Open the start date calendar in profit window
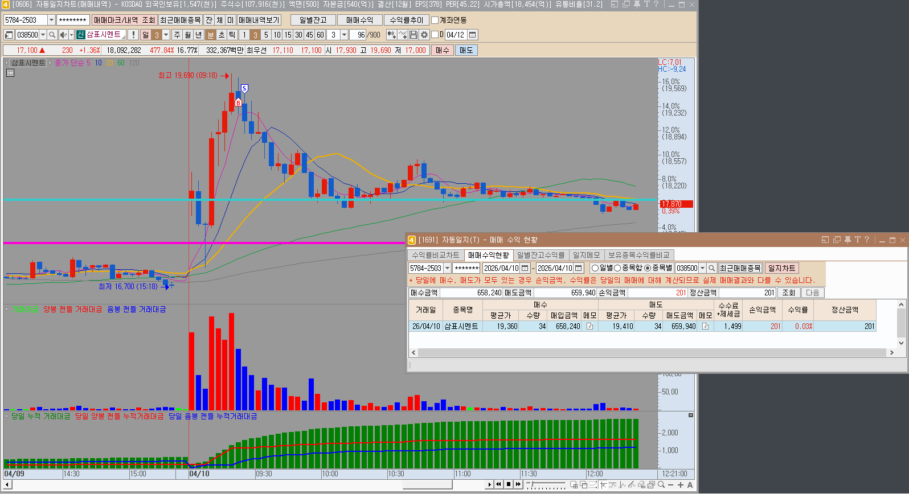909x494 pixels. [x=525, y=268]
